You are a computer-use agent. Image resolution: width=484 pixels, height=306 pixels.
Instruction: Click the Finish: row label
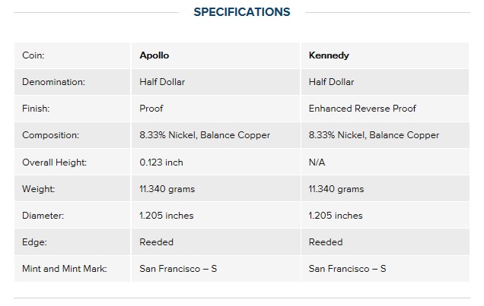36,109
